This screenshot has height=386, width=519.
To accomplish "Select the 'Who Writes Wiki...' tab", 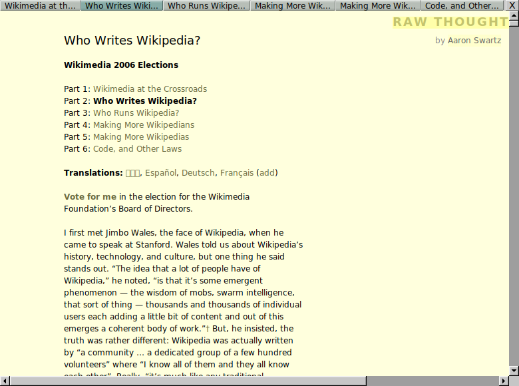I will point(122,5).
